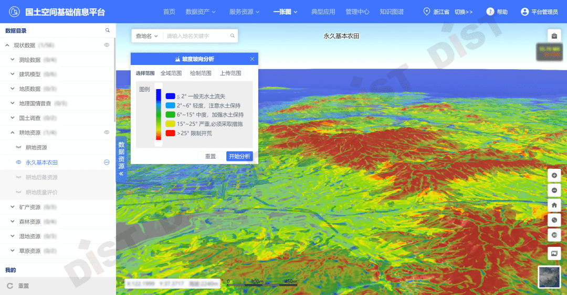Switch map to 3D mode

coord(554,235)
